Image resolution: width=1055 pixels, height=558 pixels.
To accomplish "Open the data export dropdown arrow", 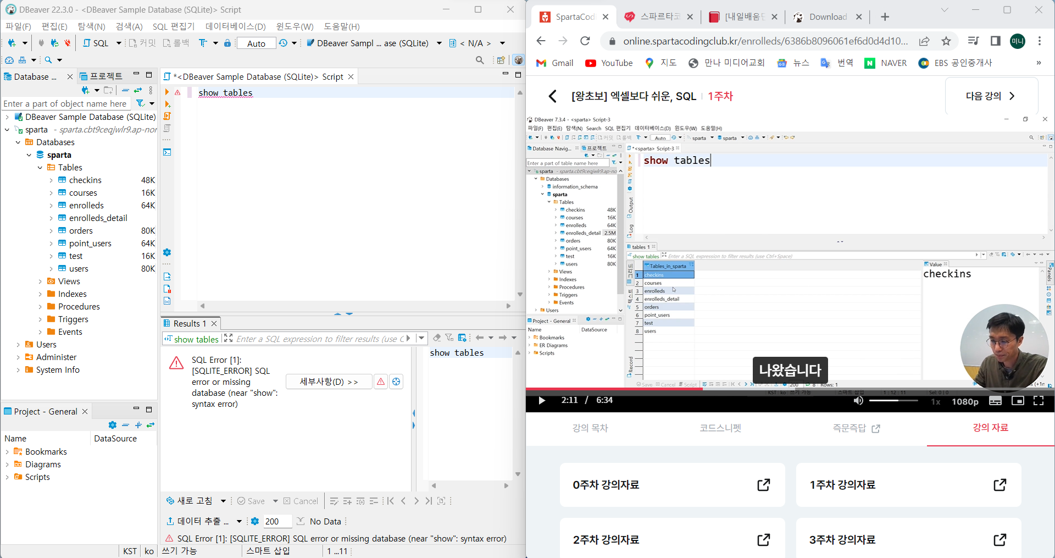I will (239, 521).
